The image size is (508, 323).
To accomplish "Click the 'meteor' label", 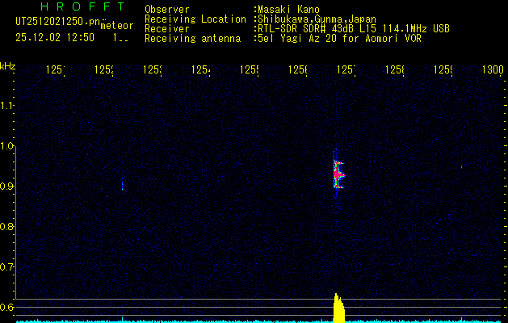I will (x=117, y=25).
